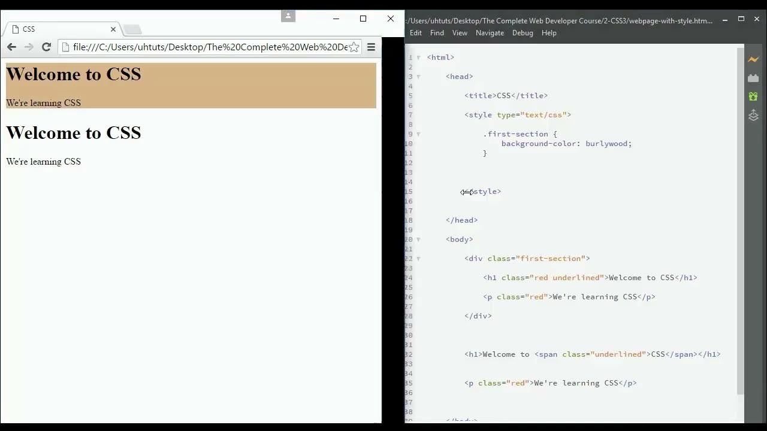Click the Brackets editor vertical scrollbar
This screenshot has height=431, width=767.
(x=740, y=221)
